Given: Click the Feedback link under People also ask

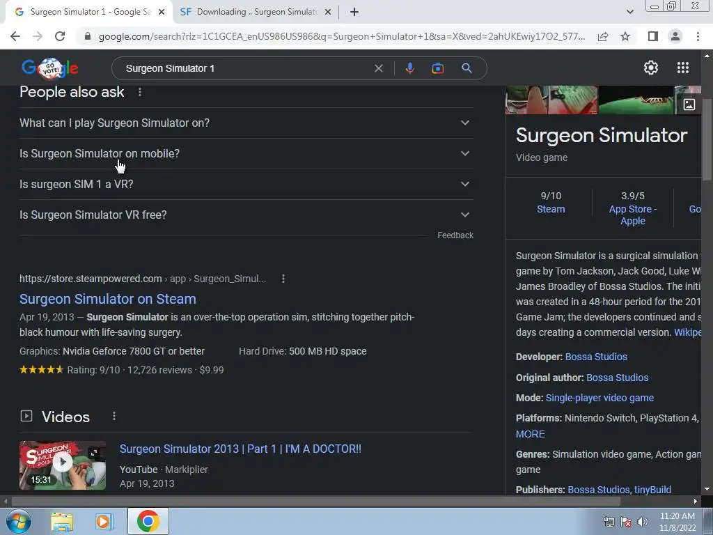Looking at the screenshot, I should coord(455,235).
